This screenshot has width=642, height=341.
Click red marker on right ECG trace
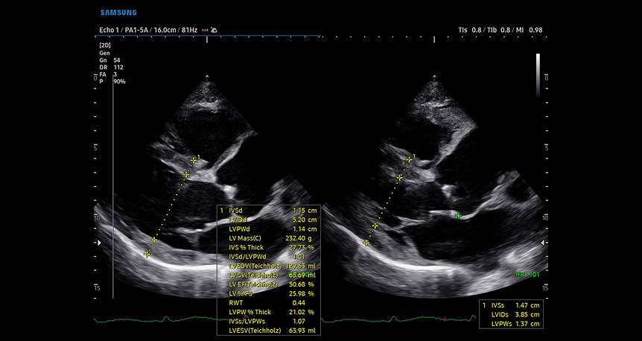(x=445, y=319)
